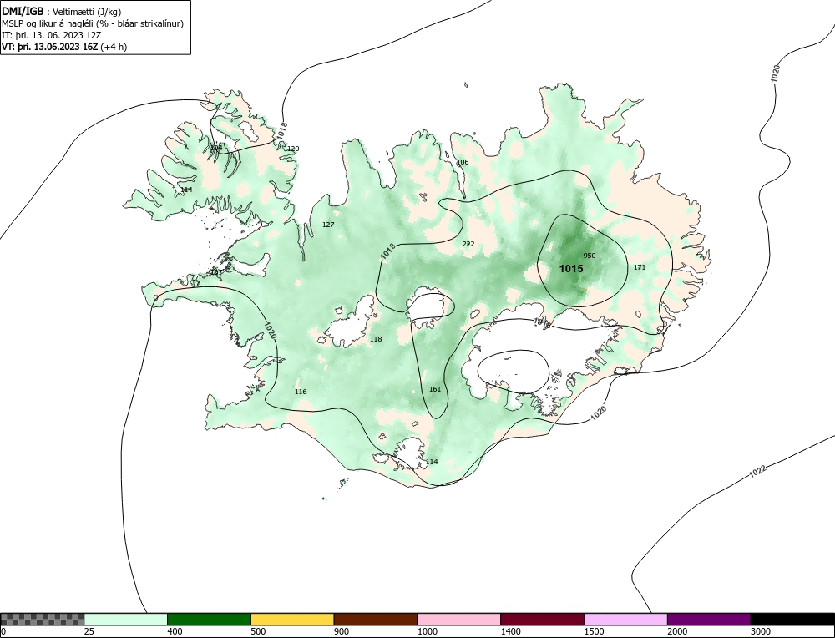Click the 127 value label on the map
Screen dimensions: 835x638
pyautogui.click(x=328, y=225)
